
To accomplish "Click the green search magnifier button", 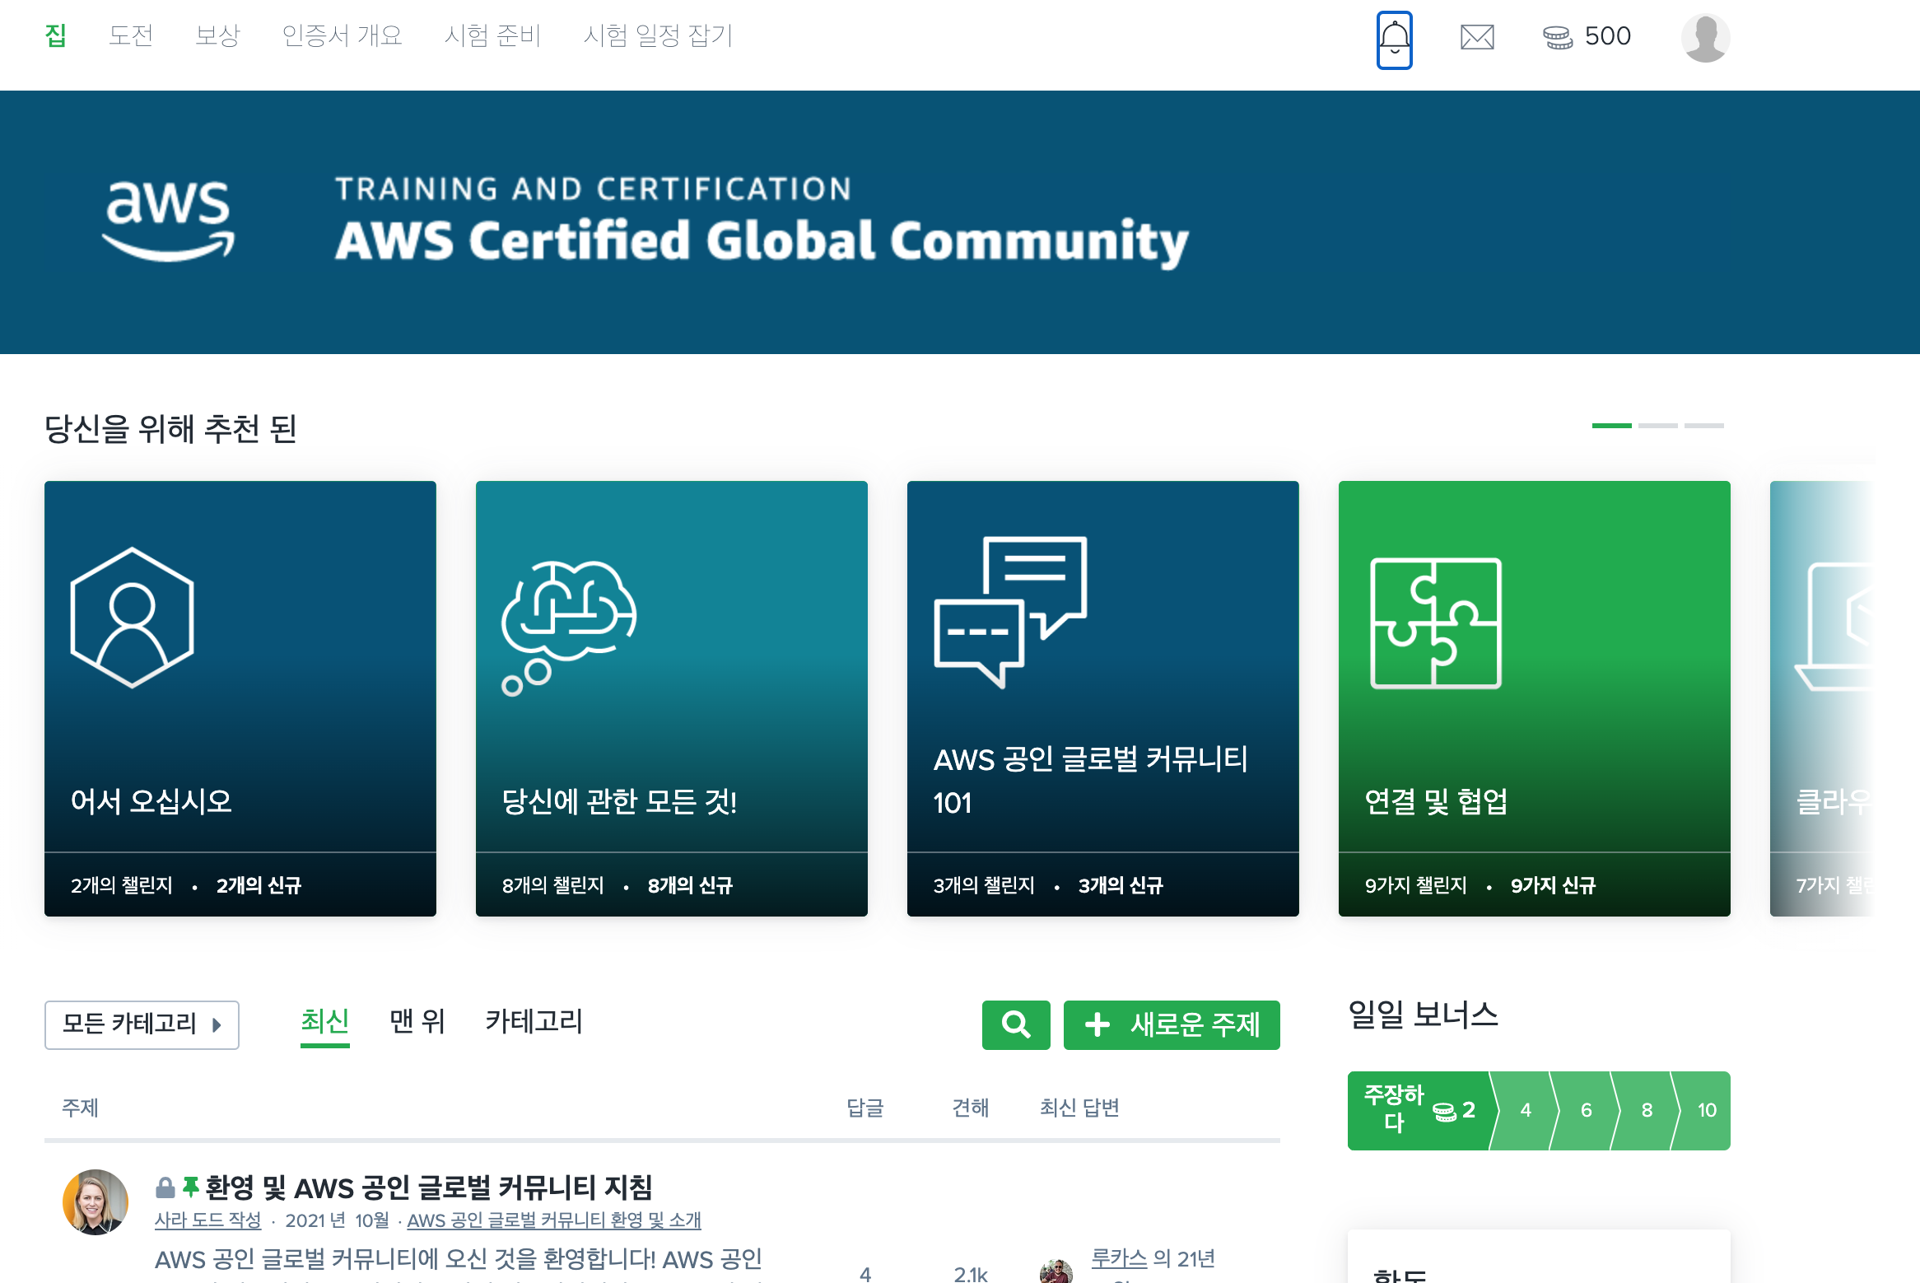I will click(x=1015, y=1024).
